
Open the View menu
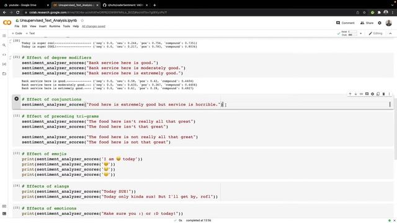coord(33,26)
